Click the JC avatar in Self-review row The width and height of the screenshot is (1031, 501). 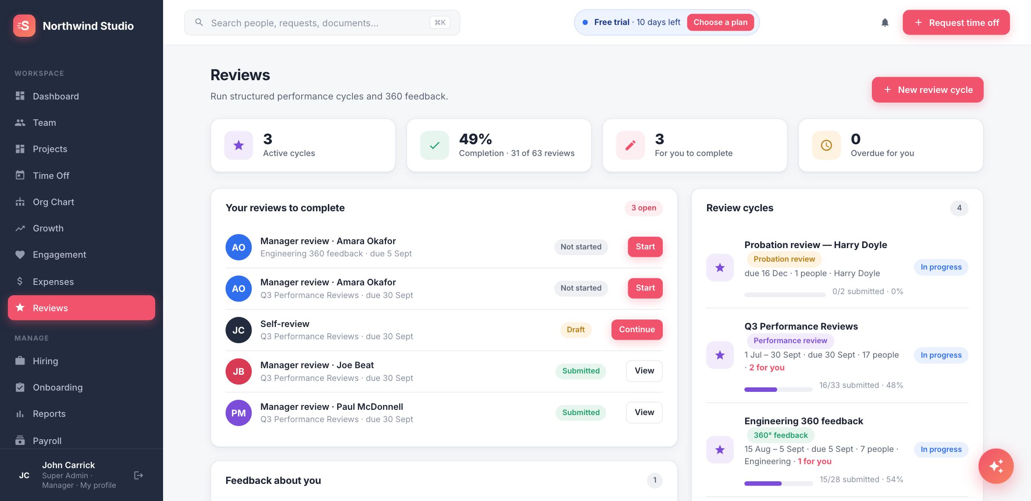click(238, 330)
